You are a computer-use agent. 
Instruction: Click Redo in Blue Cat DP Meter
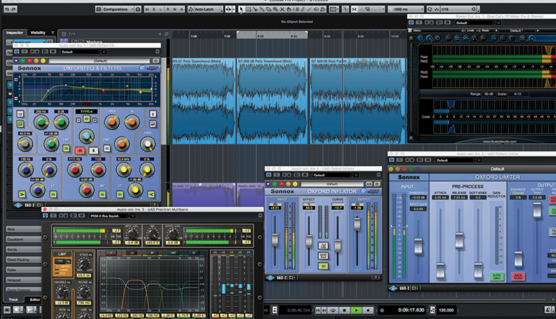pos(483,30)
